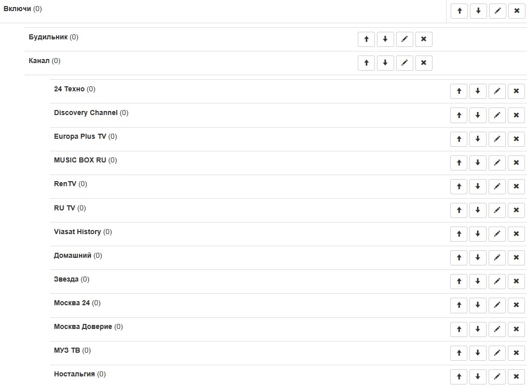Move RenTV up

click(459, 186)
